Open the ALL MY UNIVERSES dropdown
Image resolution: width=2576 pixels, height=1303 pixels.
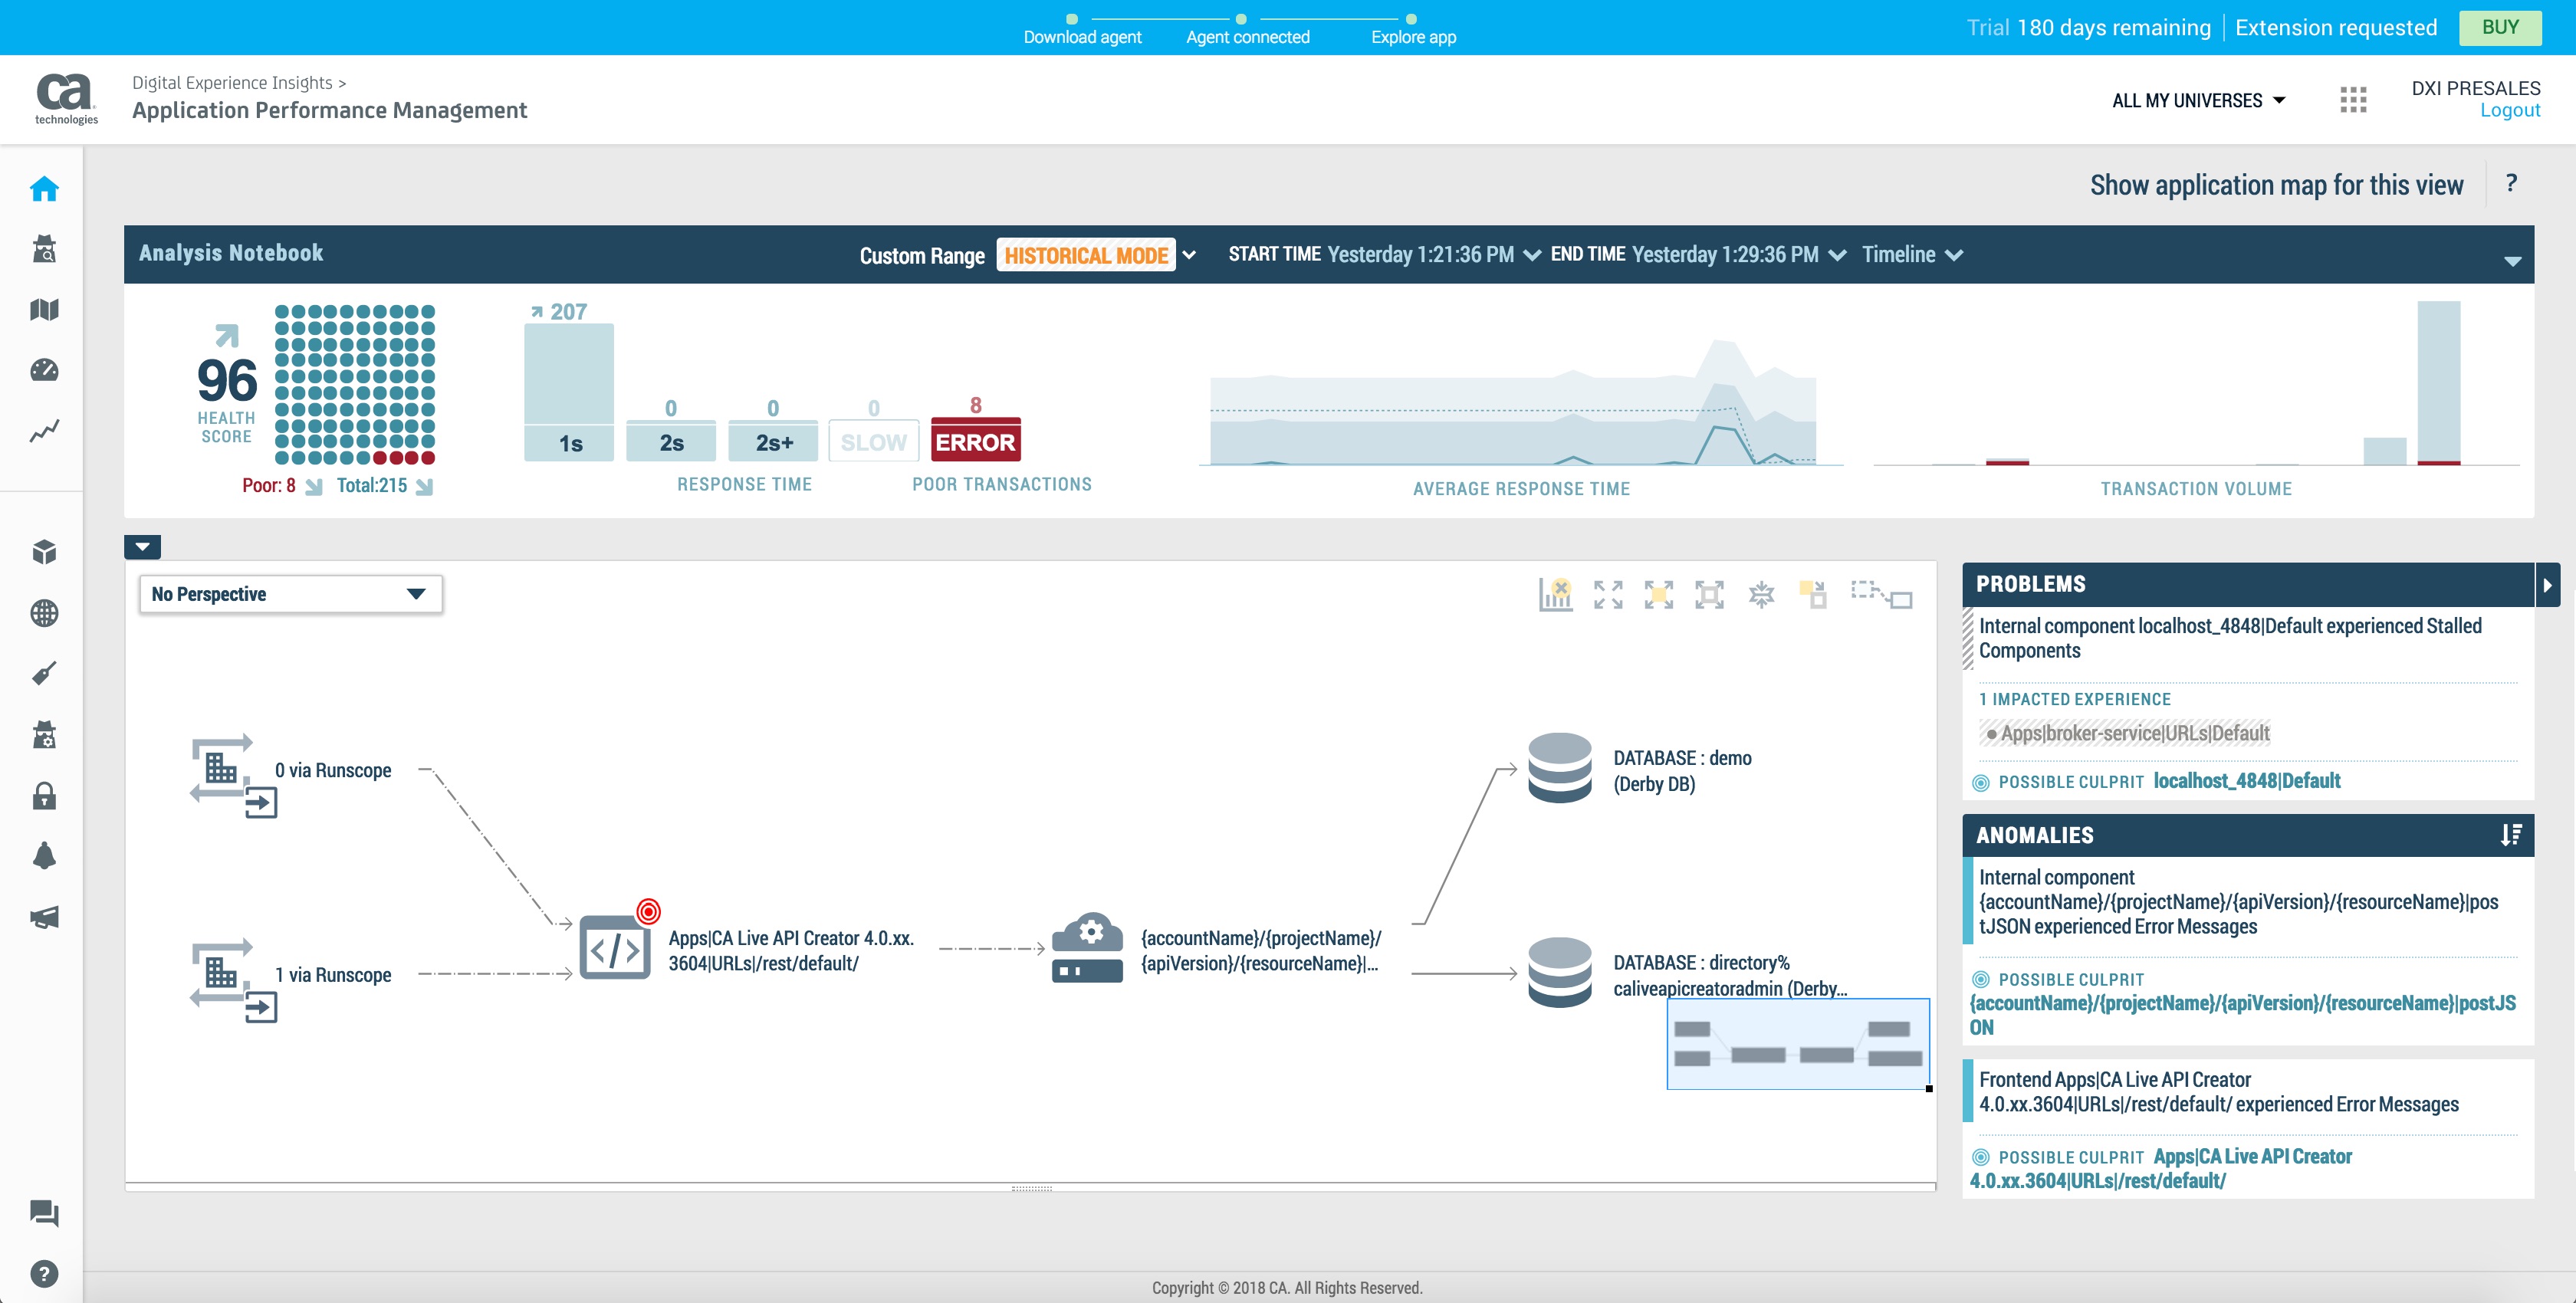(2198, 100)
